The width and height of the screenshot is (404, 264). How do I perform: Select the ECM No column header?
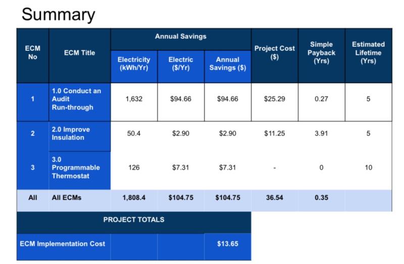(x=32, y=53)
